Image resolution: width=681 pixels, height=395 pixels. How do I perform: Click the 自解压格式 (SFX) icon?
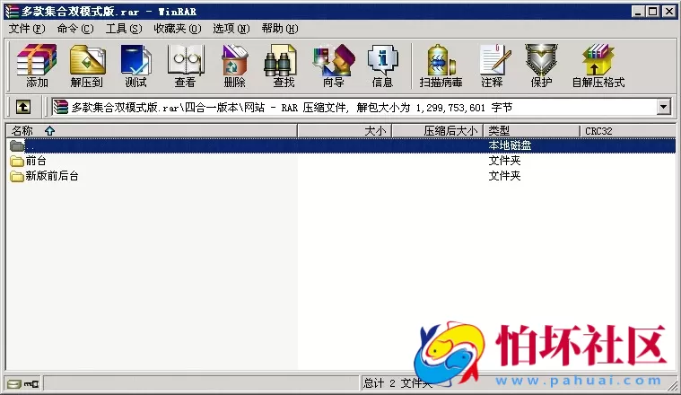pos(598,66)
